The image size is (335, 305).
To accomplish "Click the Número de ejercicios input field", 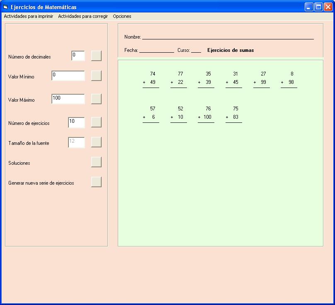I will point(76,122).
